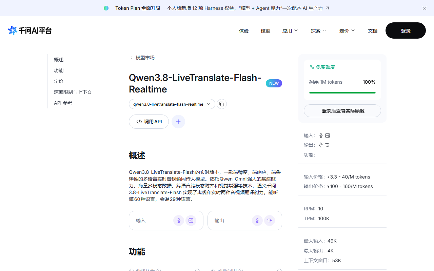The image size is (434, 271).
Task: Open the qwen3.8-livetranslate-flash-realtime model dropdown
Action: click(x=172, y=104)
